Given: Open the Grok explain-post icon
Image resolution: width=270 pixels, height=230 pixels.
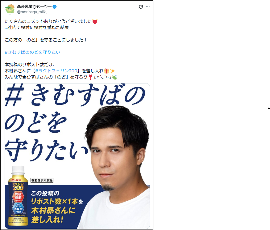Looking at the screenshot, I should [x=141, y=7].
